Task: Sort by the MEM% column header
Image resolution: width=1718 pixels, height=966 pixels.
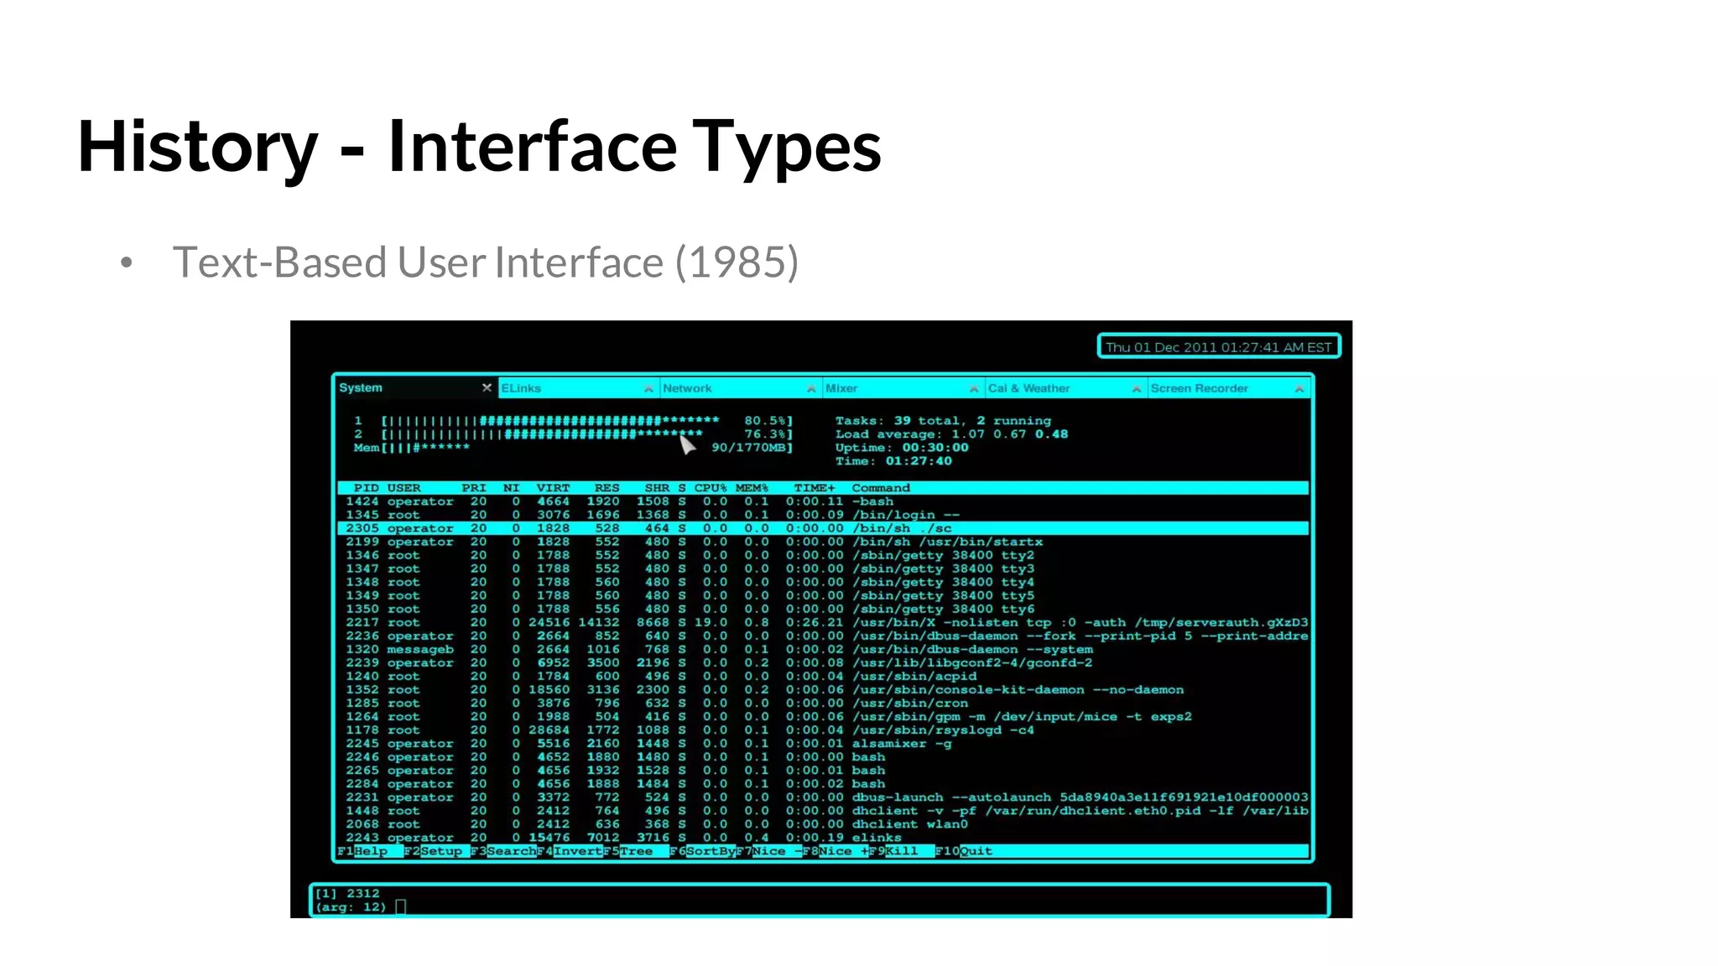Action: tap(752, 488)
